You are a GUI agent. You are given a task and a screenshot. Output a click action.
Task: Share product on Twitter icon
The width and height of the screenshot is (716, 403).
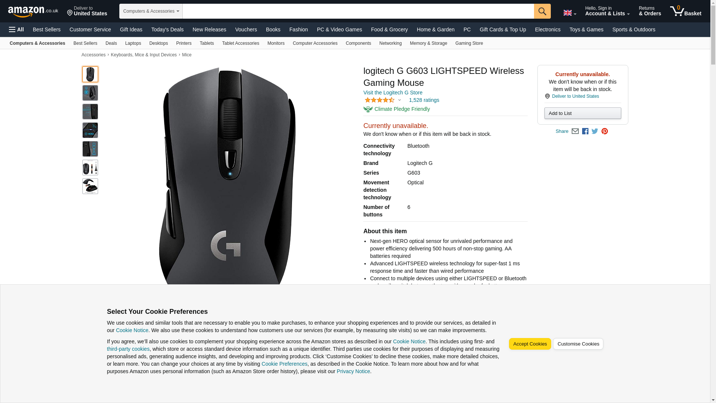point(595,131)
